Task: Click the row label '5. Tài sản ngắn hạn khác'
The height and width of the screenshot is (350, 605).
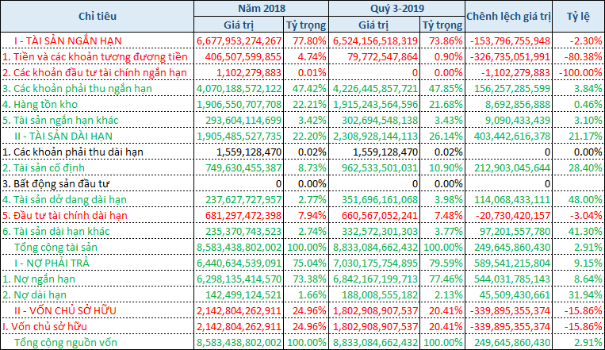Action: [60, 121]
